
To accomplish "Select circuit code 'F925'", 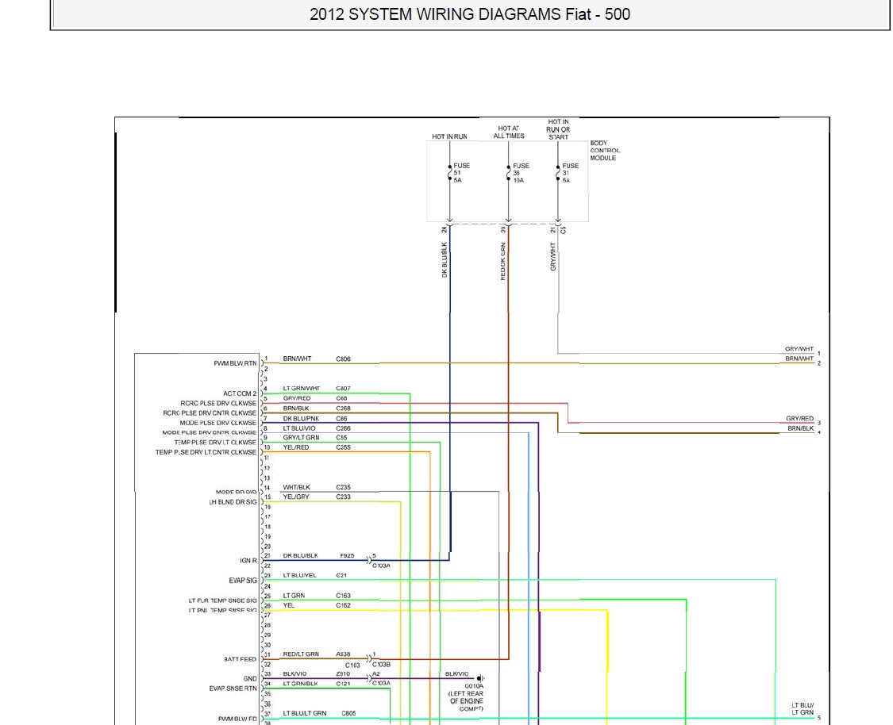I will coord(348,555).
